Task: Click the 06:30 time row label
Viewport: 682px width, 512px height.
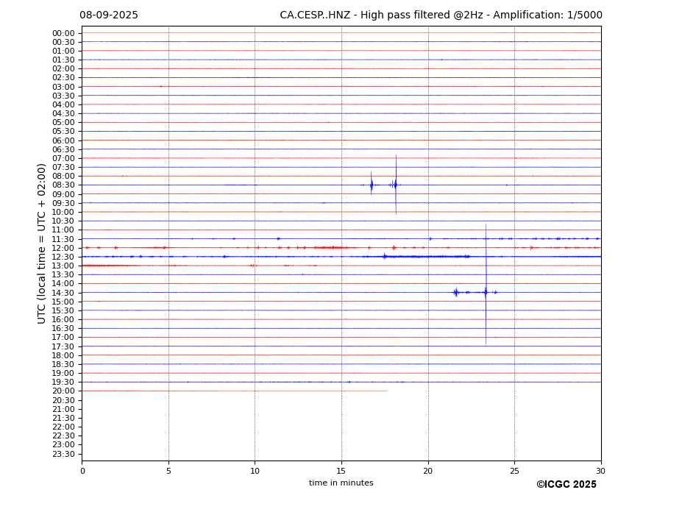Action: (x=63, y=149)
